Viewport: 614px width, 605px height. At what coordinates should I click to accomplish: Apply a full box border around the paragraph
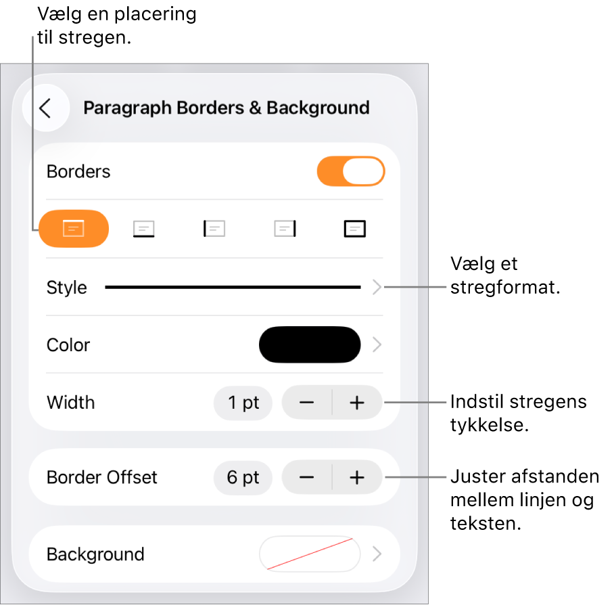coord(354,229)
